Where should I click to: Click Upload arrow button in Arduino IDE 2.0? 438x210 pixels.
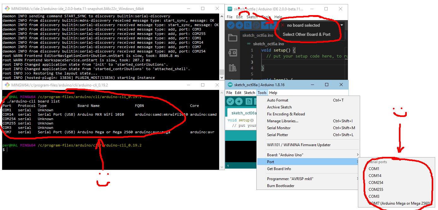pos(239,25)
